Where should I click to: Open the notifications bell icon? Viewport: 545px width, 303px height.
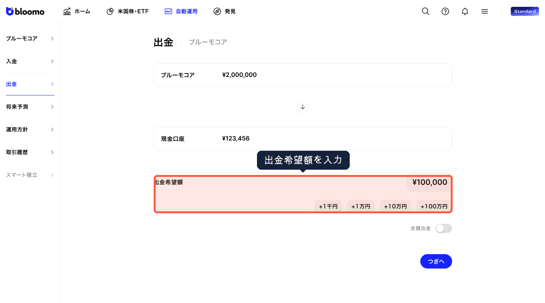coord(465,11)
